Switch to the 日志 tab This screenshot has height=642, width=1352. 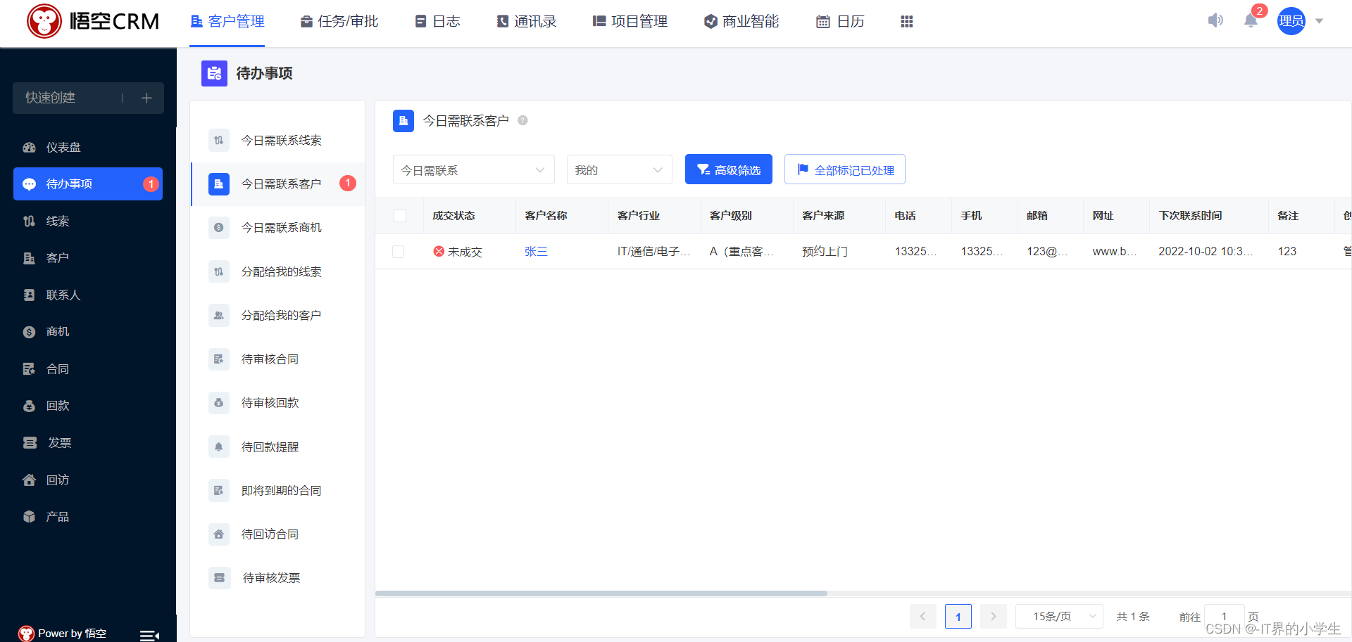(x=437, y=22)
